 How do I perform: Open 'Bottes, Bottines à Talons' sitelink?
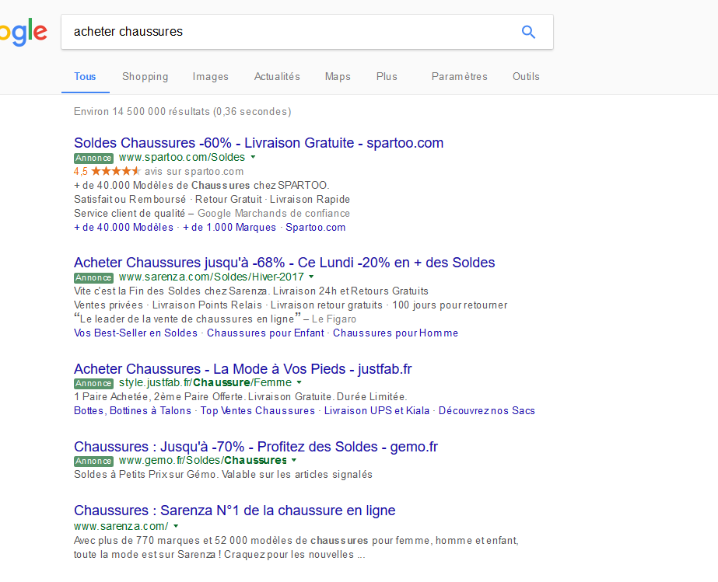(x=132, y=411)
